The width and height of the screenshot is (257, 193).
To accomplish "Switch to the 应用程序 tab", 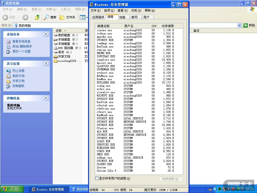I will pyautogui.click(x=98, y=17).
